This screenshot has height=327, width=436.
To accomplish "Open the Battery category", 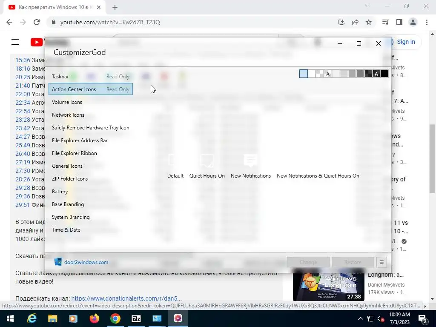I will (91, 192).
